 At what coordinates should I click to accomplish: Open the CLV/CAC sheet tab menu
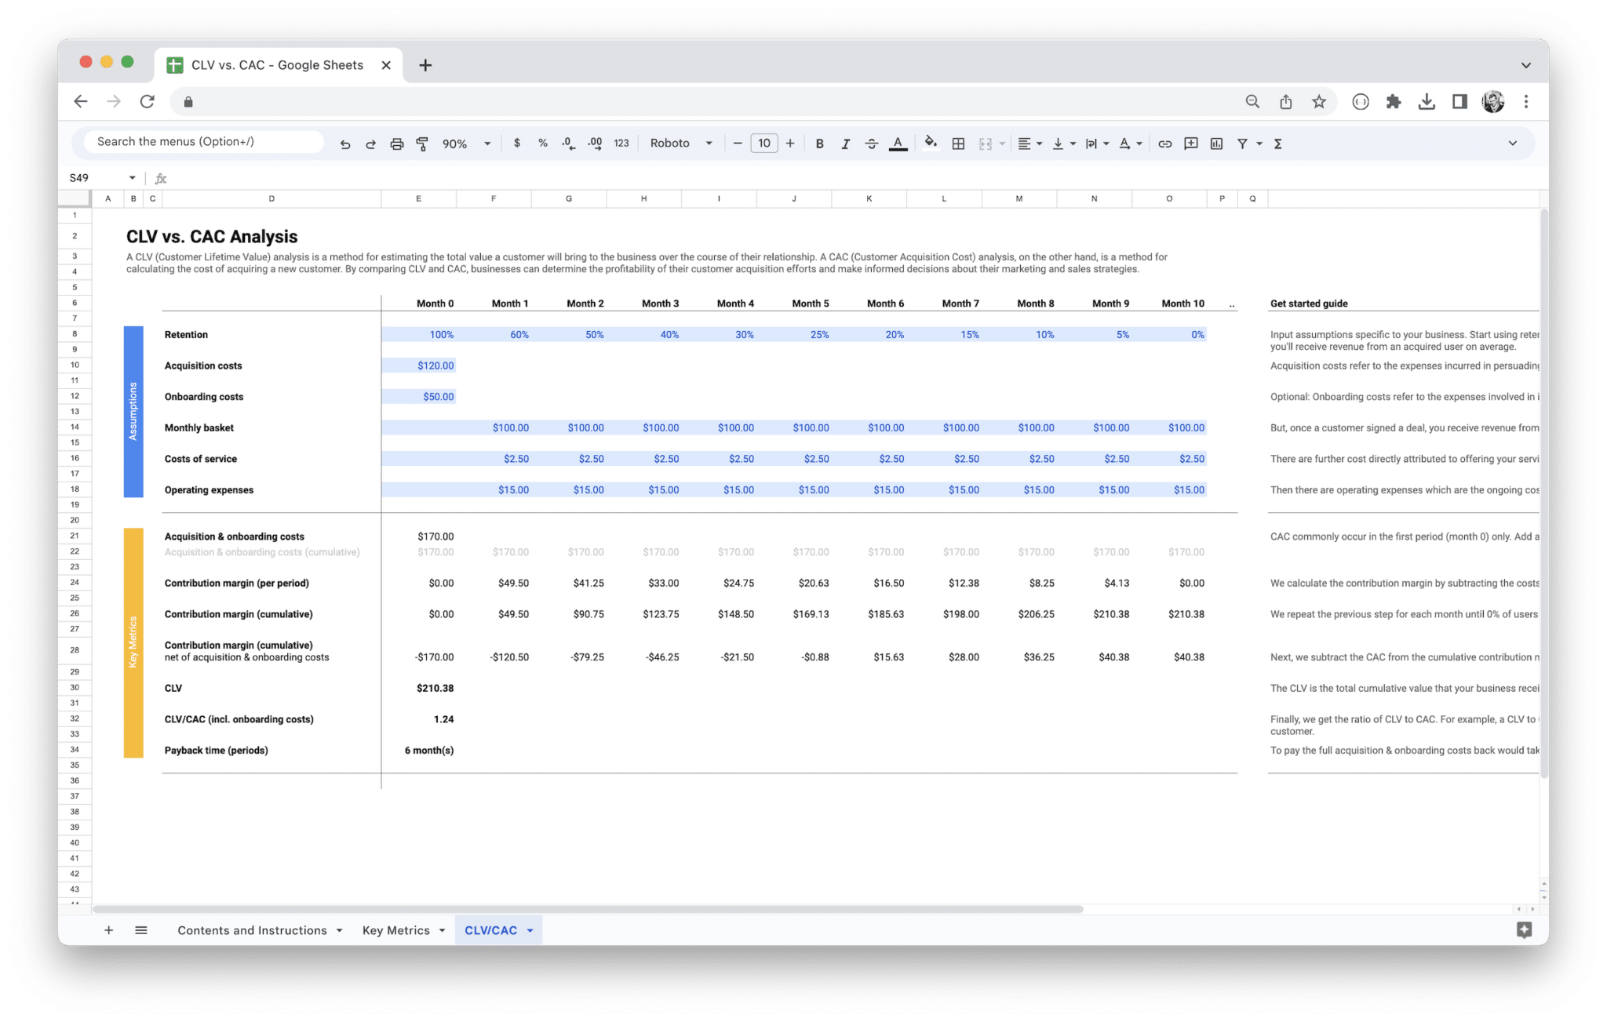click(x=530, y=930)
